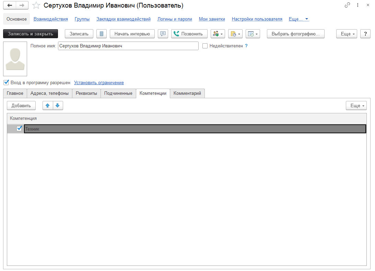Click the question mark help button
Image resolution: width=375 pixels, height=271 pixels.
(365, 34)
